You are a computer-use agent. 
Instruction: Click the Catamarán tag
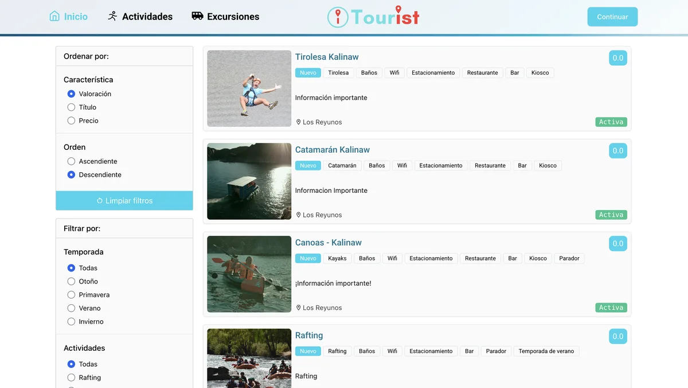pos(342,166)
